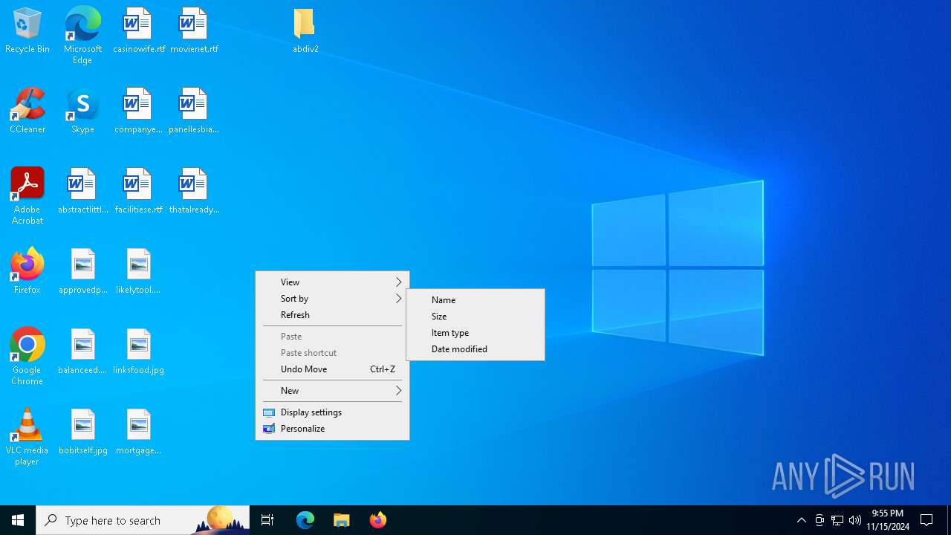Expand the Sort by submenu
The image size is (951, 535).
tap(332, 299)
